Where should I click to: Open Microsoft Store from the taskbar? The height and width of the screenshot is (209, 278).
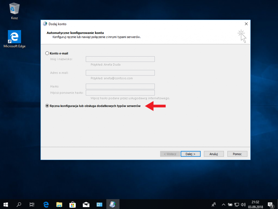[x=73, y=205]
